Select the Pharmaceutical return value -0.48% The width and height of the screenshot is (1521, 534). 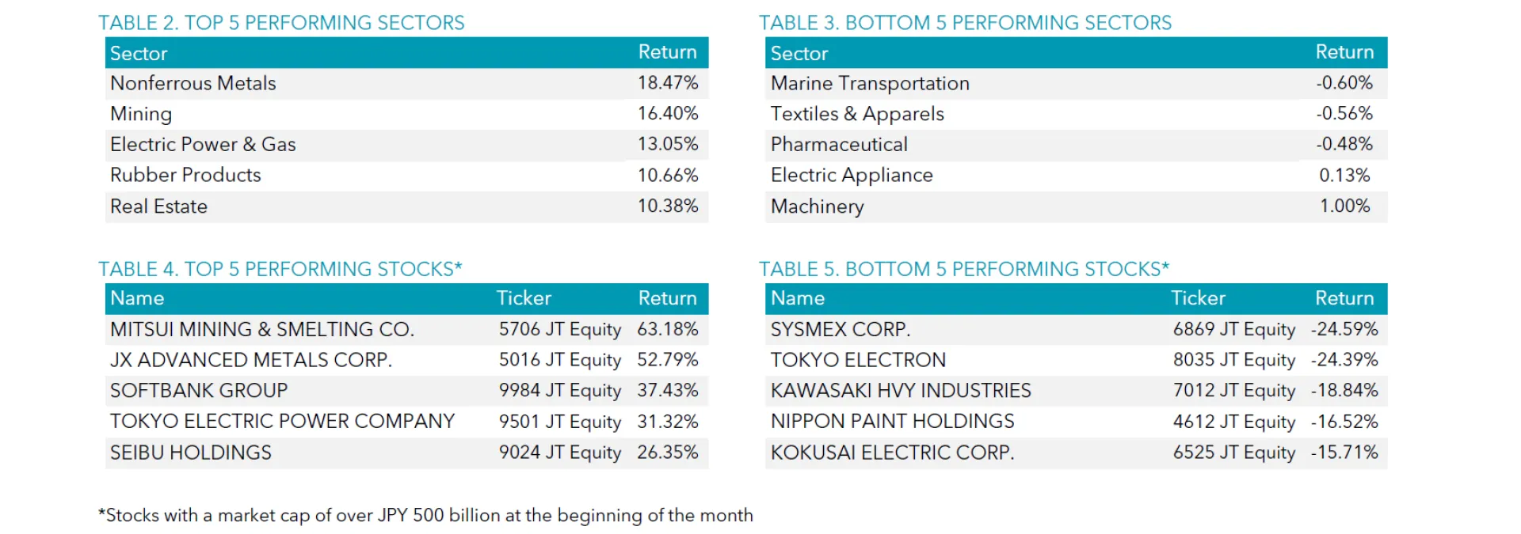[1344, 145]
